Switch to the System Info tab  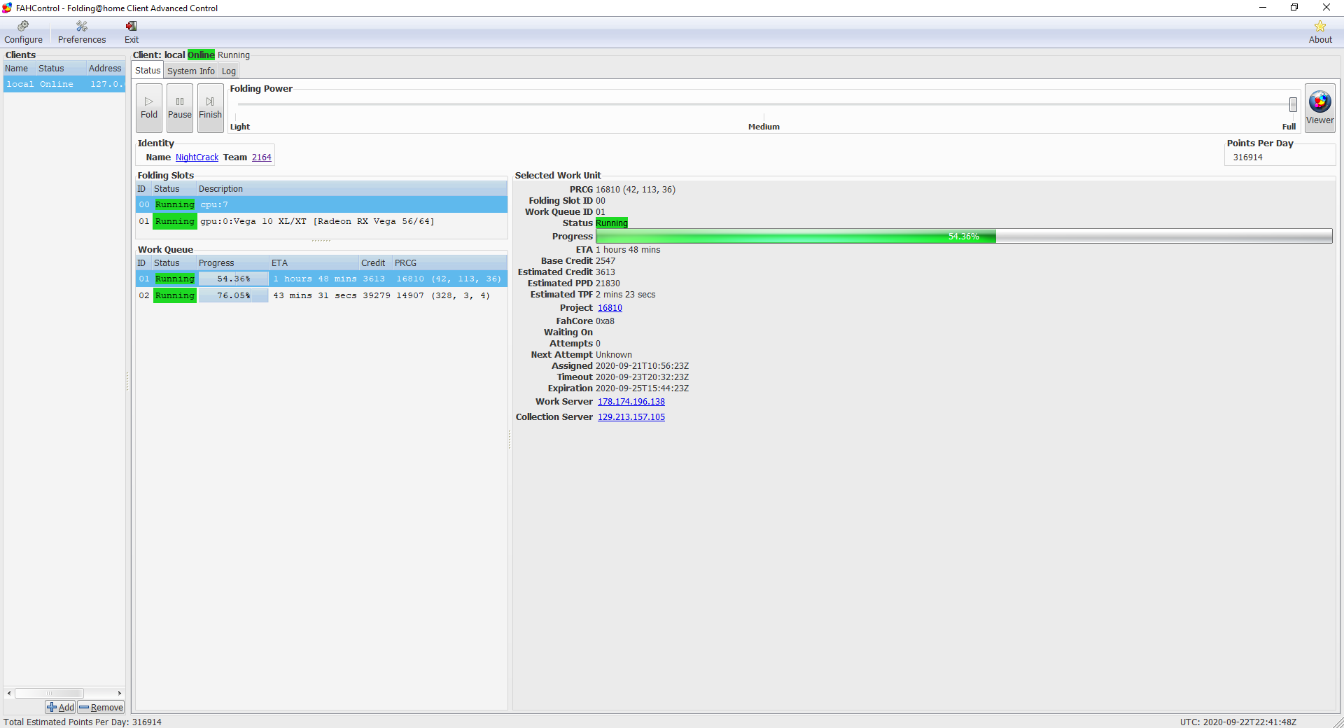click(190, 71)
